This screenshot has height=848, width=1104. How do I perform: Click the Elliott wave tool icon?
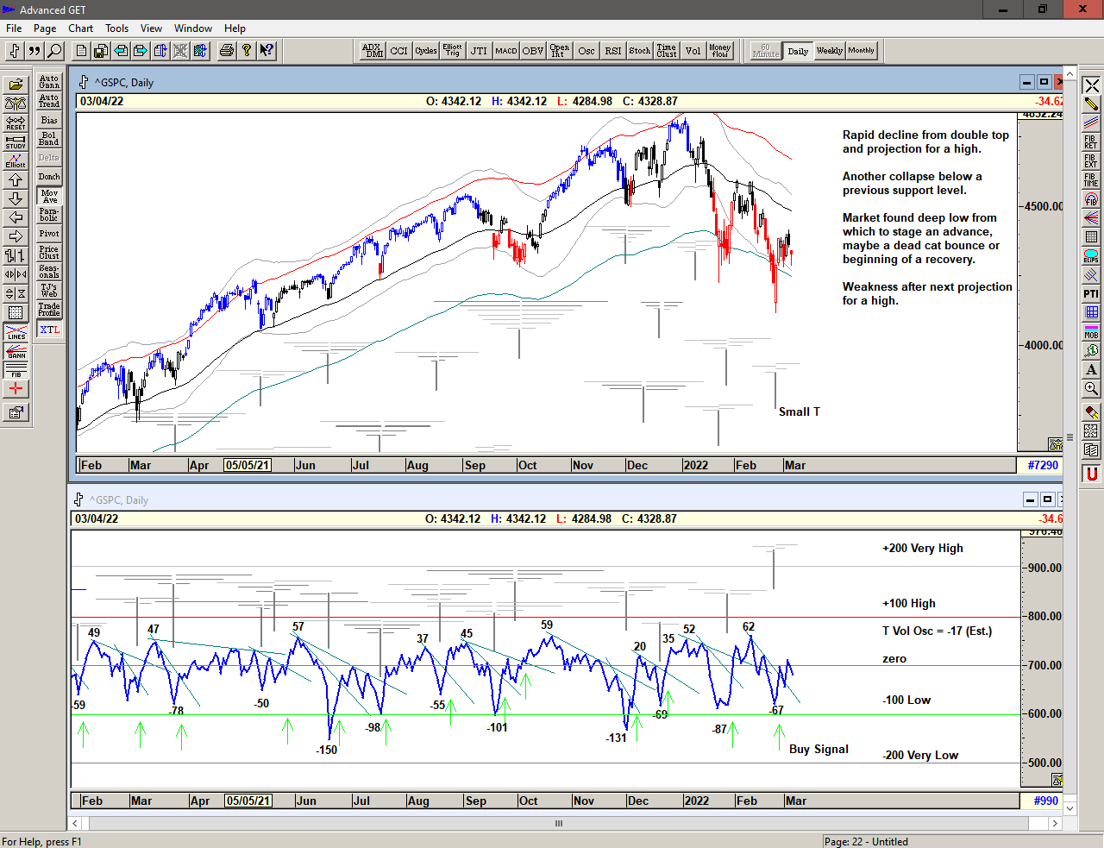[16, 160]
